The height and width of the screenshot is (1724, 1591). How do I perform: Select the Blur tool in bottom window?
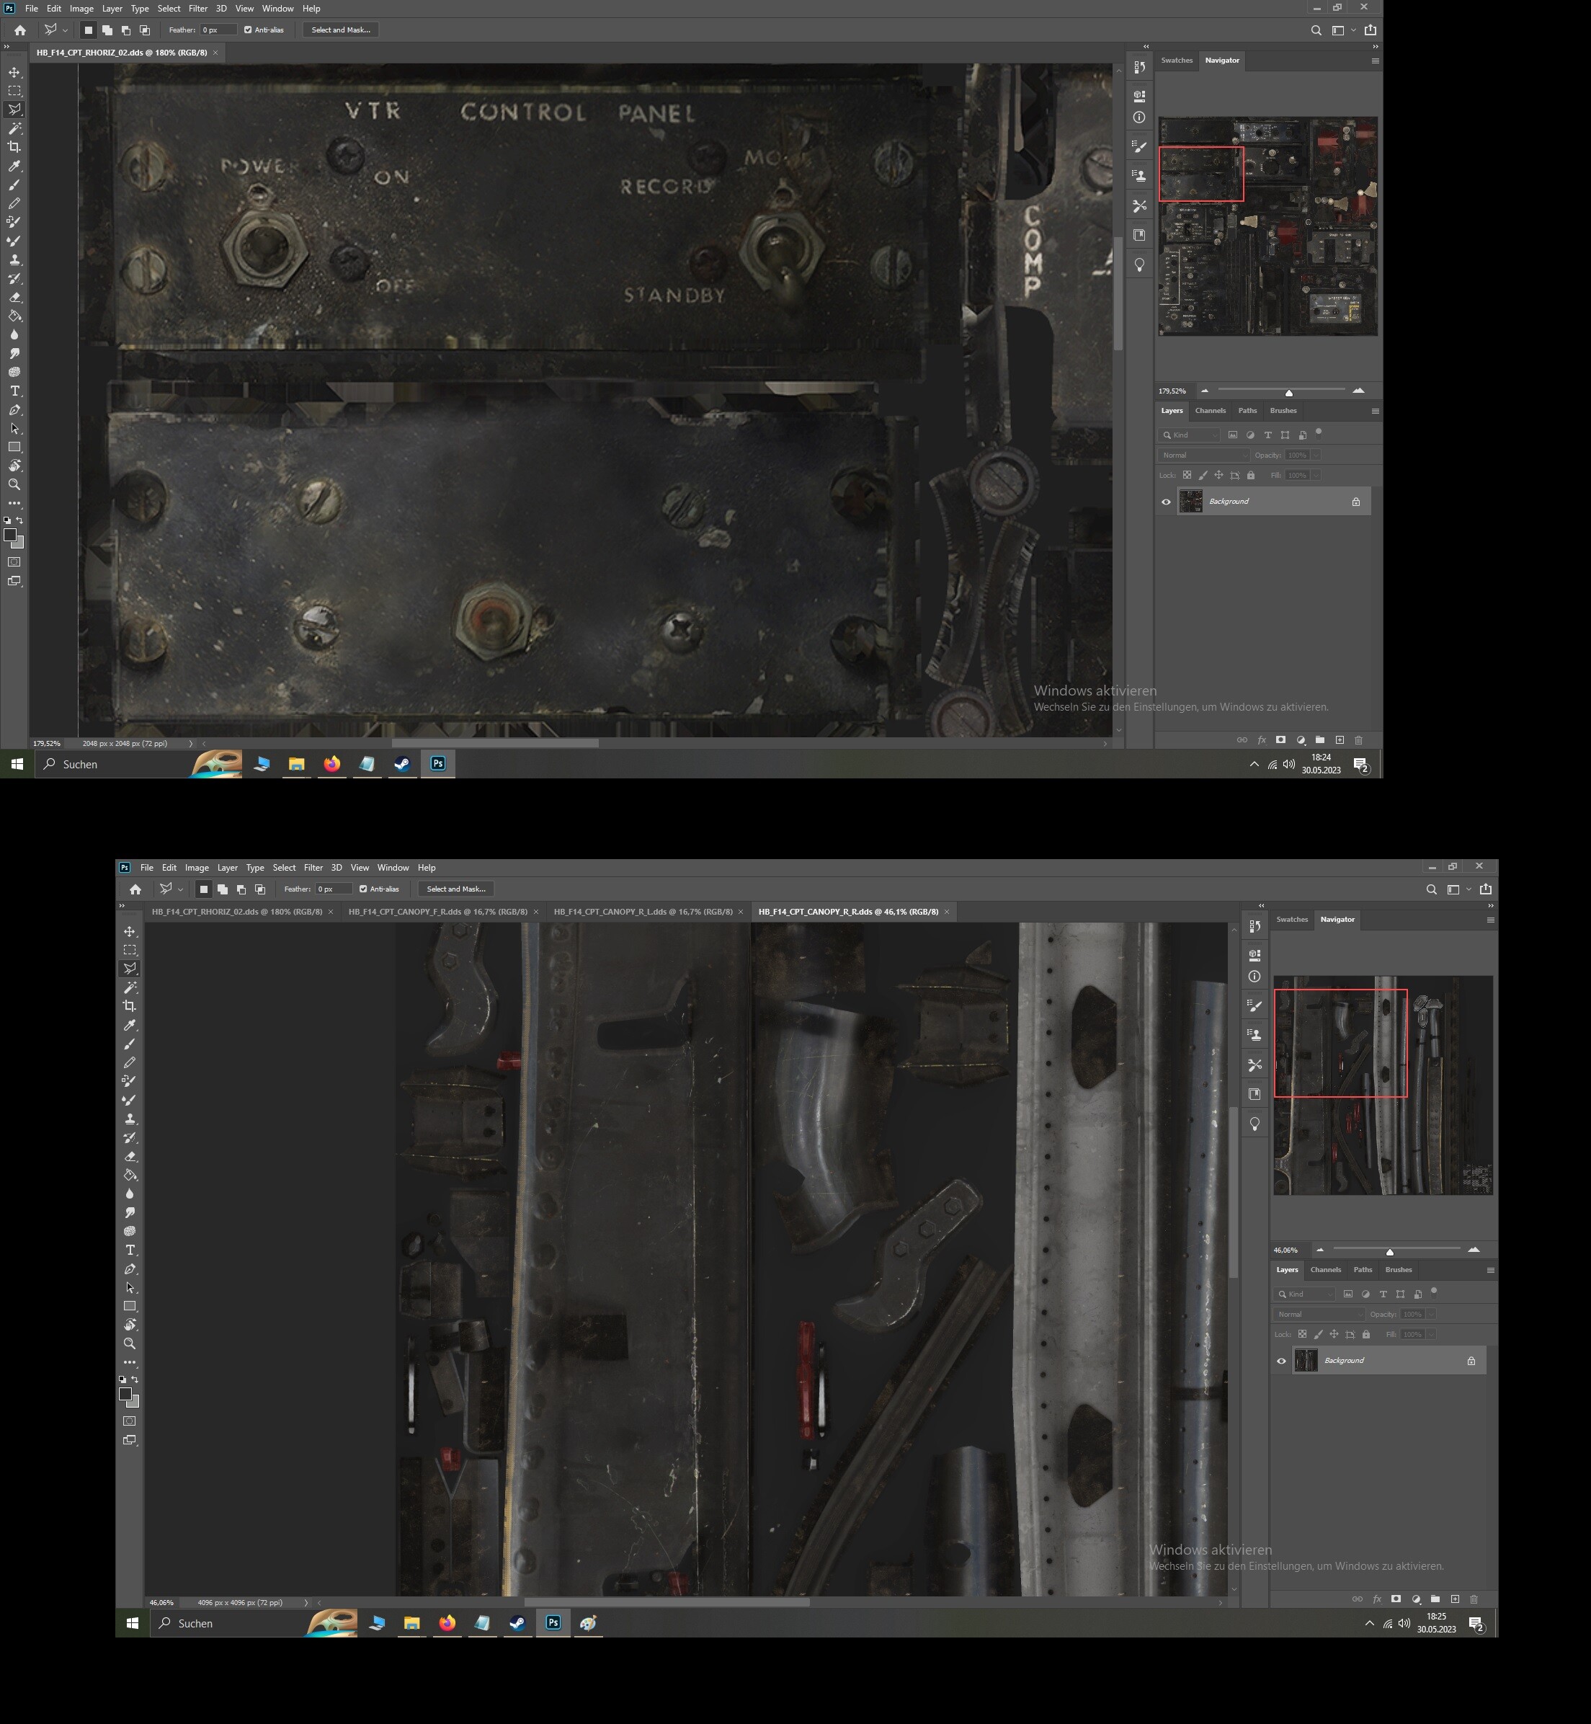[130, 1194]
